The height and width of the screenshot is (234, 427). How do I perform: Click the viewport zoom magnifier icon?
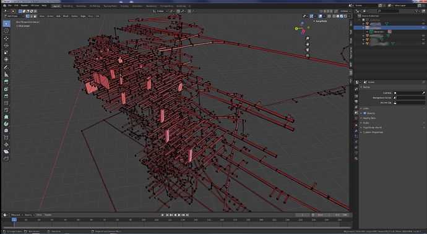click(308, 38)
